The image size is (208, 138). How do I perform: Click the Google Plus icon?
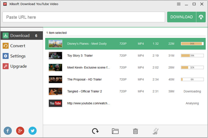pyautogui.click(x=20, y=131)
